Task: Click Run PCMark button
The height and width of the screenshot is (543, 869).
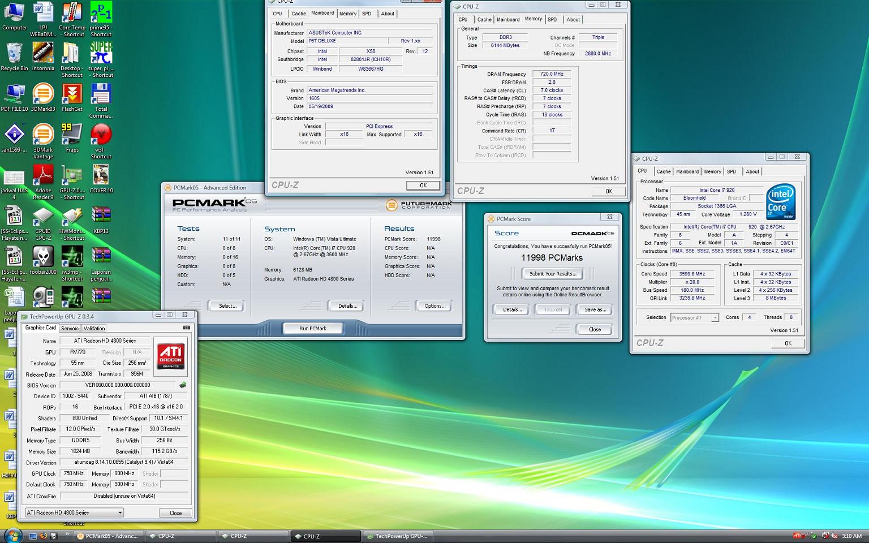Action: pyautogui.click(x=313, y=328)
